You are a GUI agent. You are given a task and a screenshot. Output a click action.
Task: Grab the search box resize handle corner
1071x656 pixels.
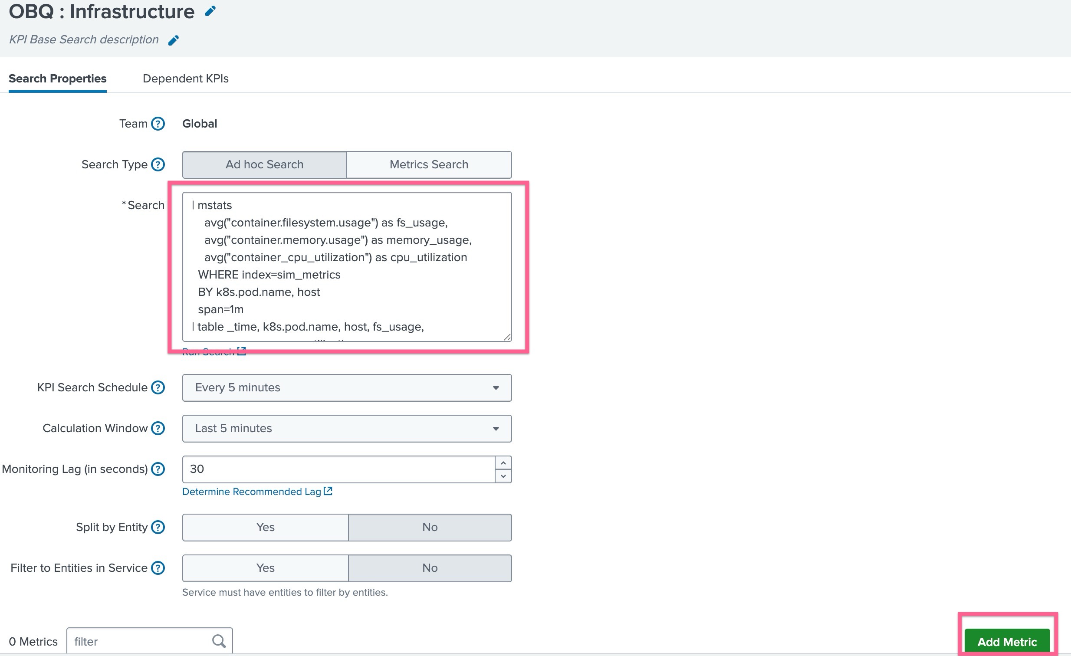[507, 337]
